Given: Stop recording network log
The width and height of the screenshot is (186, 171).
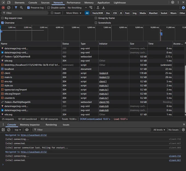Looking at the screenshot, I should (3, 8).
